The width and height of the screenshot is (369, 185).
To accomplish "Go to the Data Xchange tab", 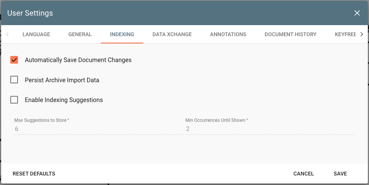I will (172, 34).
